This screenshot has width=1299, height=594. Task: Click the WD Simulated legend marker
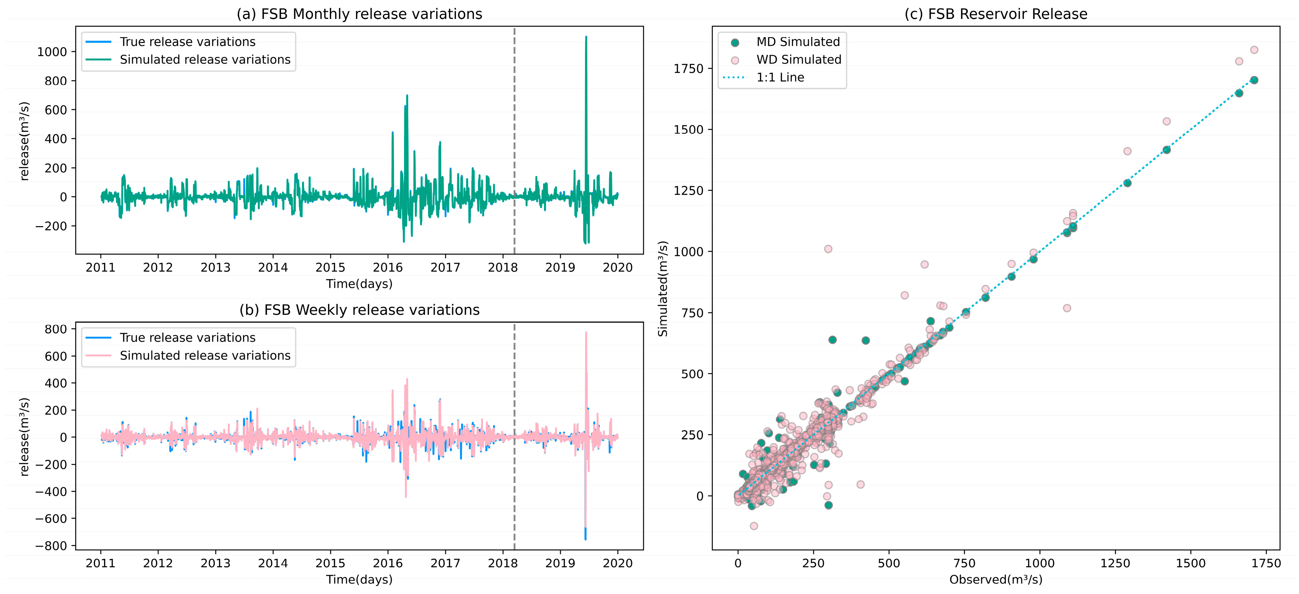[735, 60]
